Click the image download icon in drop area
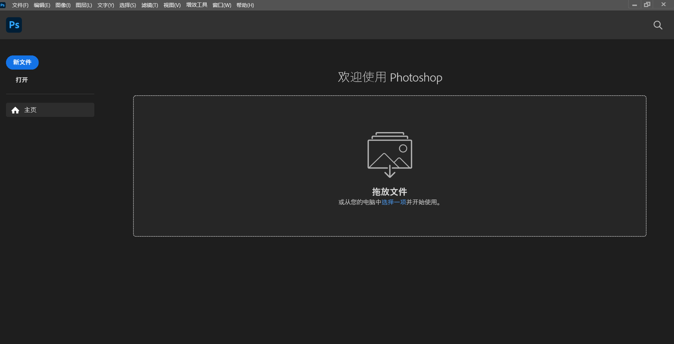The image size is (674, 344). point(390,154)
